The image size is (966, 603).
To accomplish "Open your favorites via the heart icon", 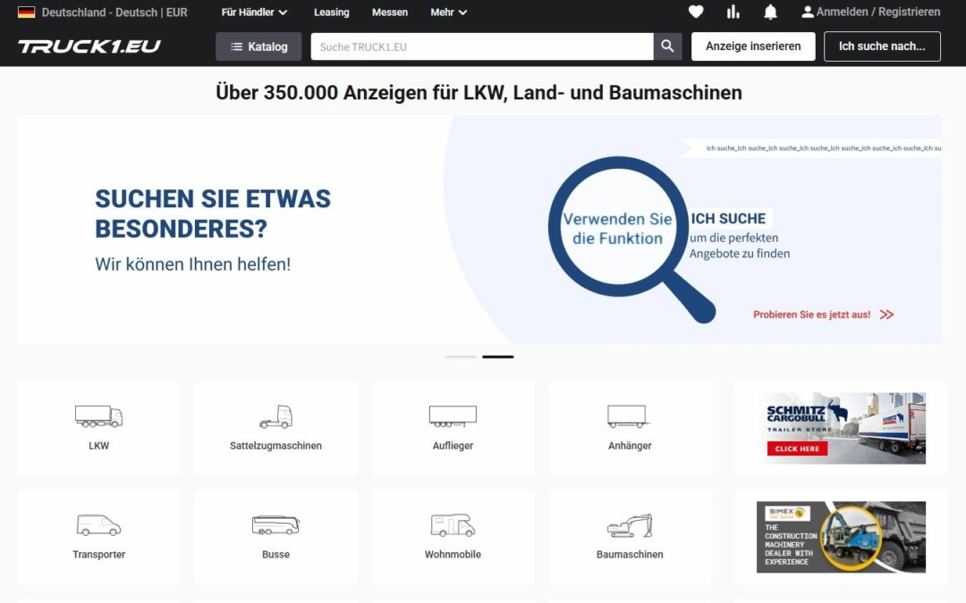I will (696, 12).
